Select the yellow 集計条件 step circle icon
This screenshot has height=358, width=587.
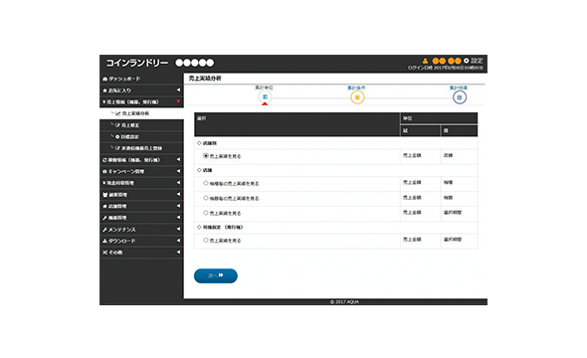357,97
